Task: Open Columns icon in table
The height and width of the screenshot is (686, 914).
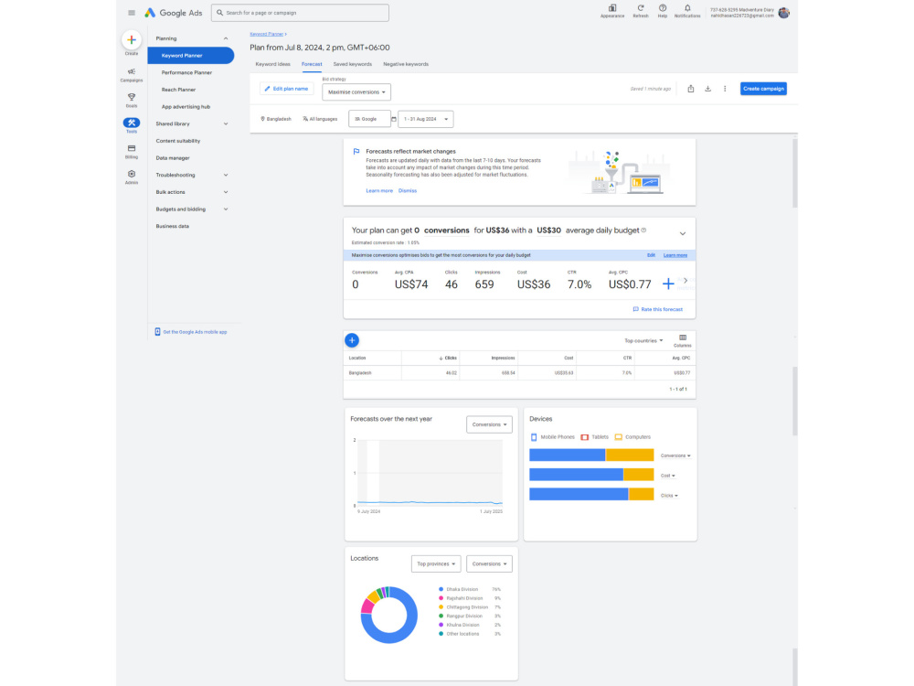Action: (683, 340)
